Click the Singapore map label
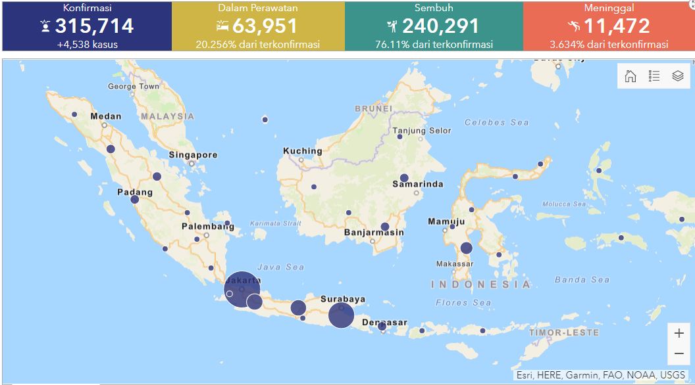 pyautogui.click(x=193, y=155)
